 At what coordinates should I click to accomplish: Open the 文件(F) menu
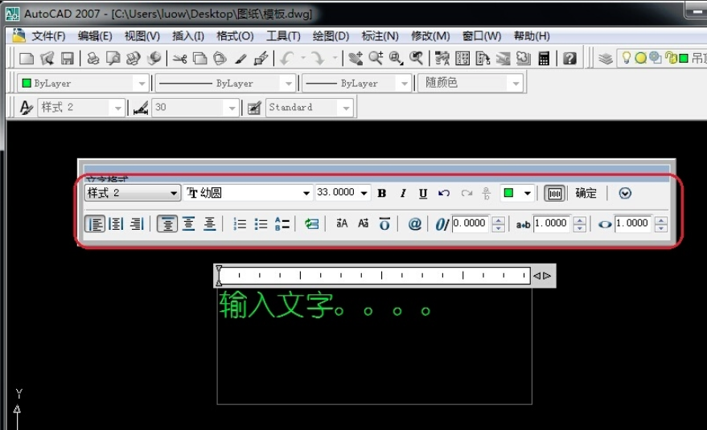pos(48,36)
